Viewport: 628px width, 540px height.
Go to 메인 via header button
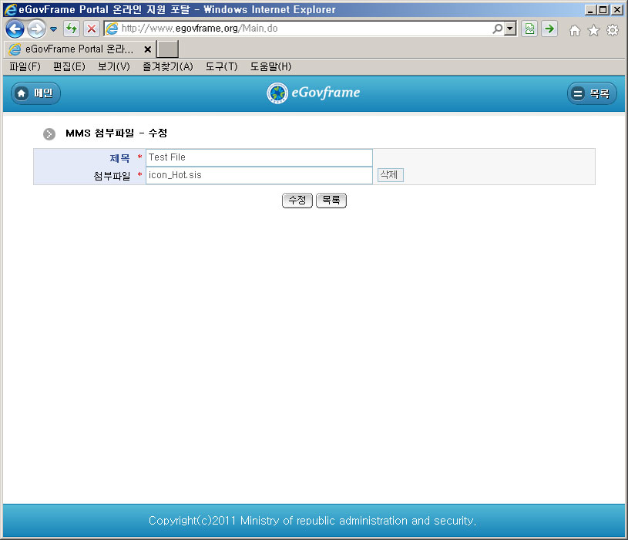tap(35, 93)
